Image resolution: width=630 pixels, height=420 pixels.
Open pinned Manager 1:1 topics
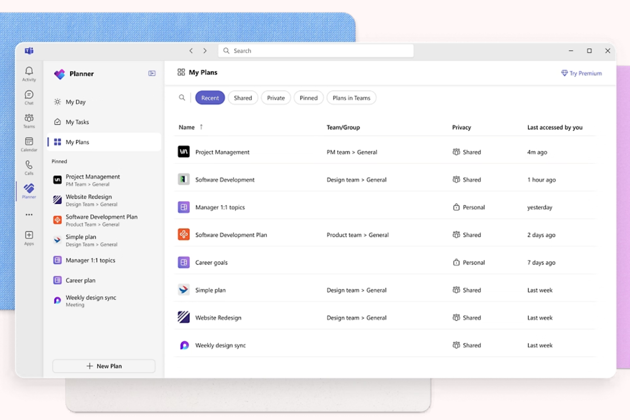pyautogui.click(x=104, y=260)
